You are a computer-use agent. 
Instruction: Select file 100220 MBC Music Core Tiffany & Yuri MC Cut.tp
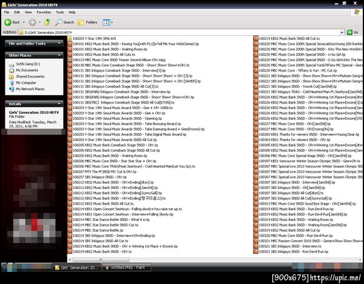click(295, 70)
